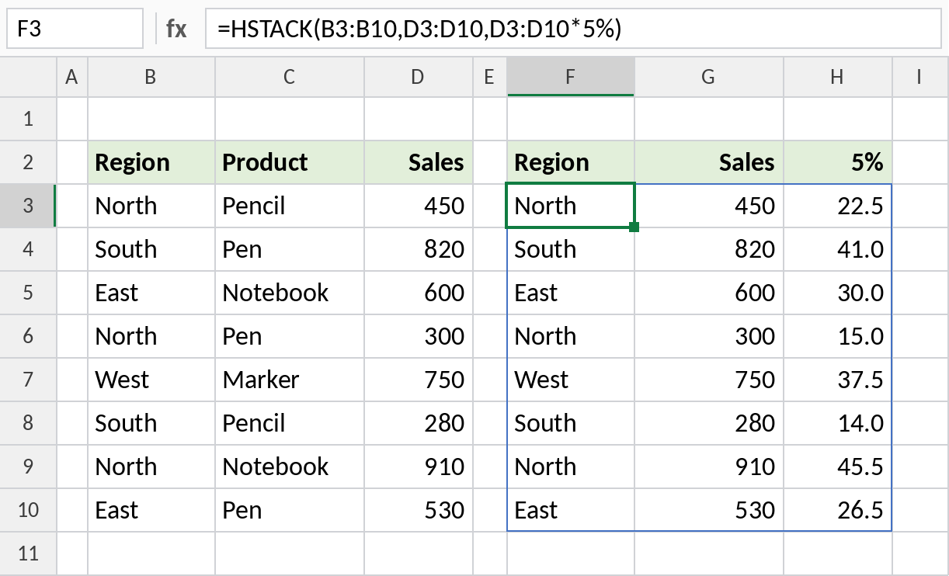Click cell F7 containing West
Screen dimensions: 949x576
571,380
